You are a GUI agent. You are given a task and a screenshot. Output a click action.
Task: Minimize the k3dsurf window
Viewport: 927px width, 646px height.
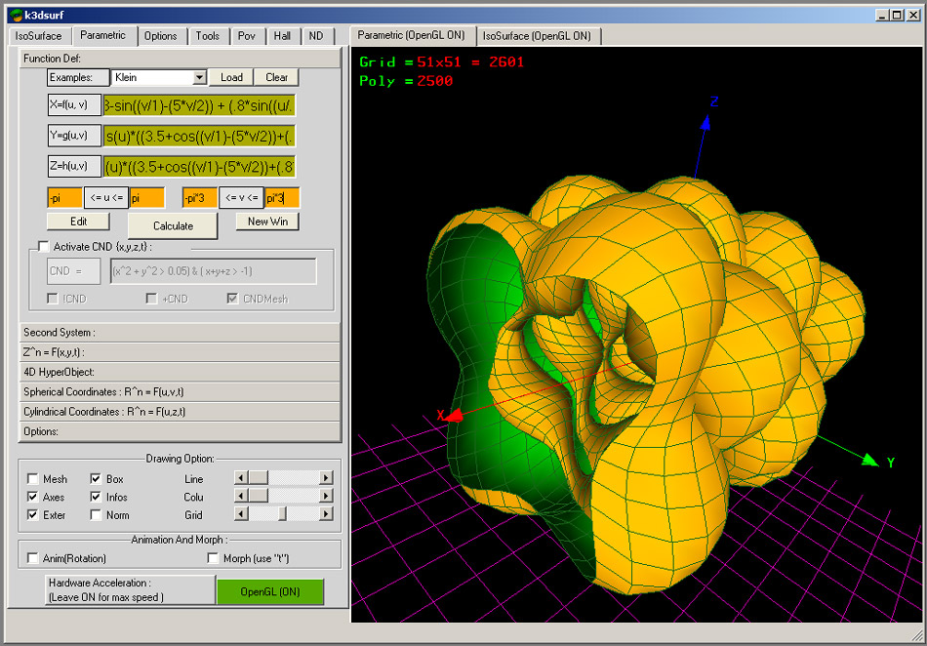[882, 15]
